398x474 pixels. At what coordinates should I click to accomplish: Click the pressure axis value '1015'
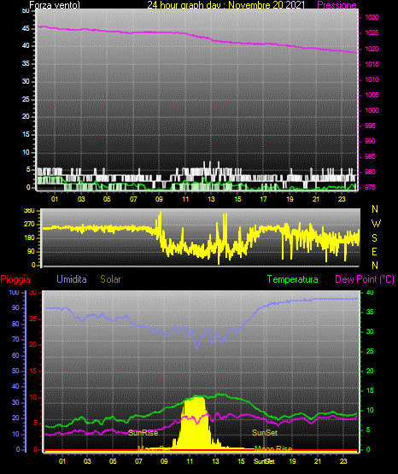pos(372,64)
